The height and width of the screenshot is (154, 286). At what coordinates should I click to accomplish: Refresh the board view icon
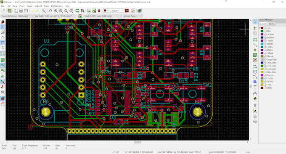click(x=50, y=11)
